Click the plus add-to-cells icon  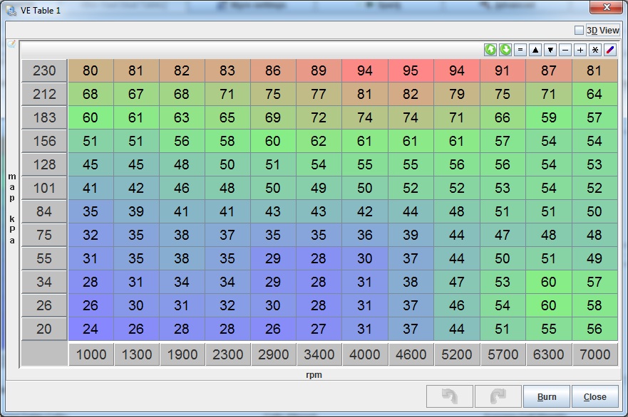580,50
